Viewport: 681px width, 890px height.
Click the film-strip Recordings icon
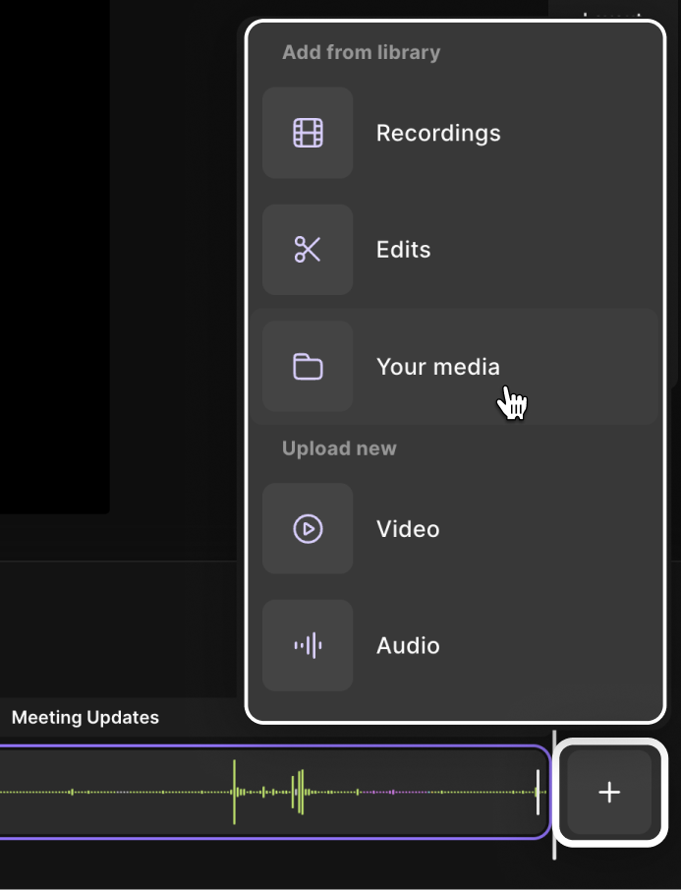pos(308,133)
